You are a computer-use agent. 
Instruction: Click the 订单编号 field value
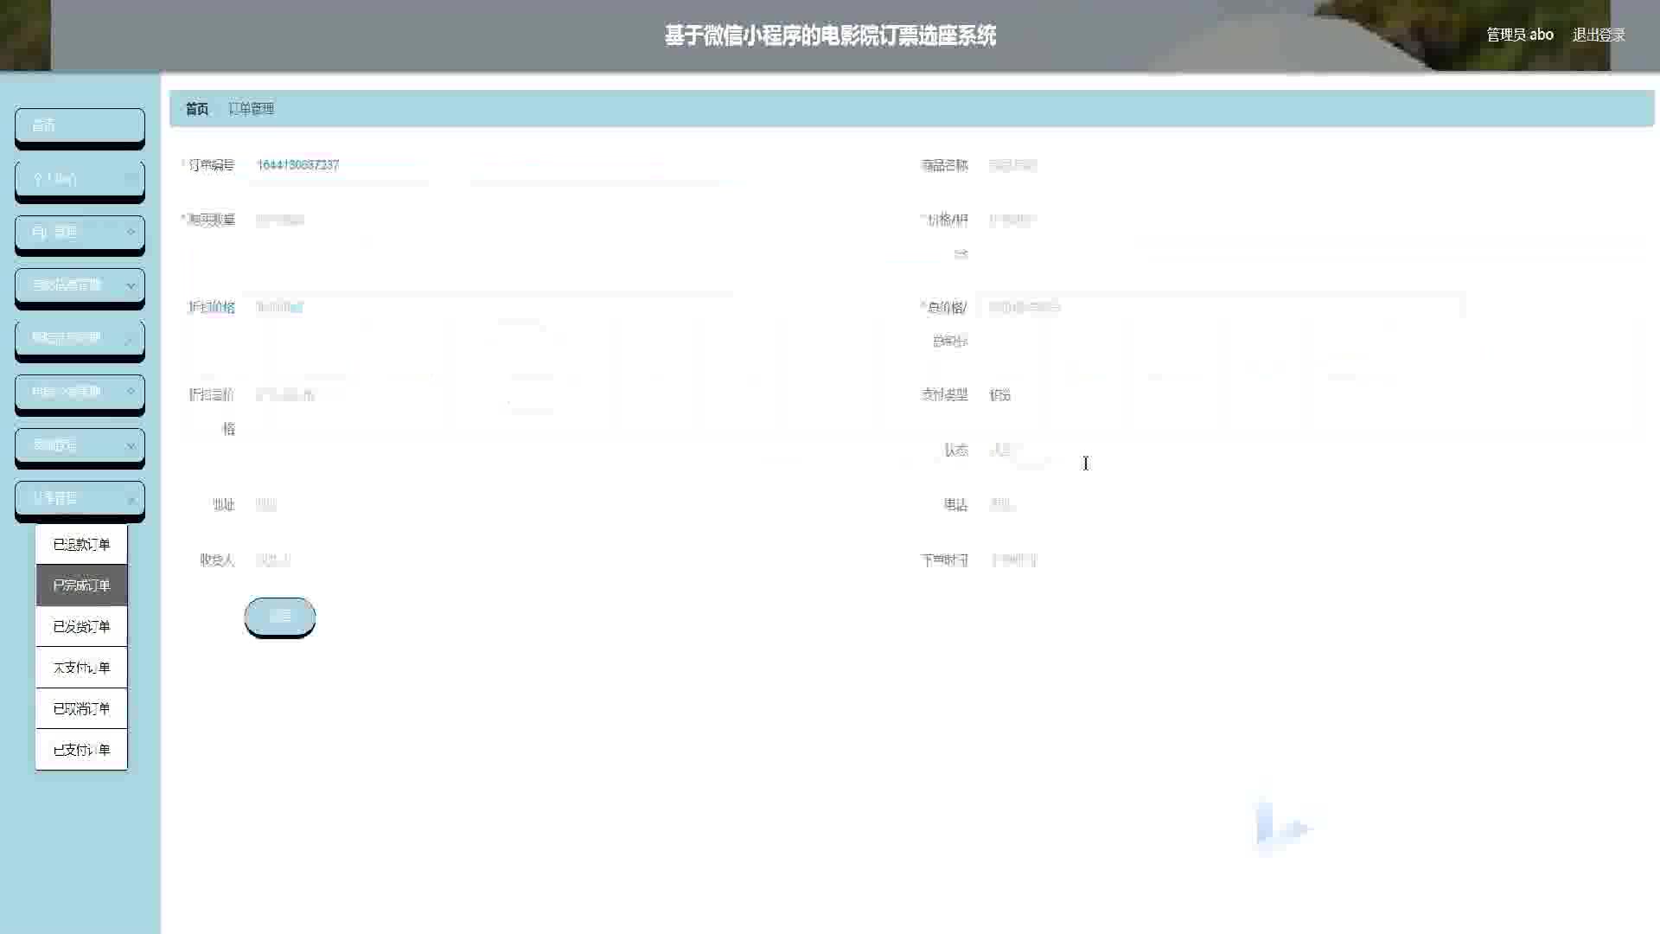point(298,164)
